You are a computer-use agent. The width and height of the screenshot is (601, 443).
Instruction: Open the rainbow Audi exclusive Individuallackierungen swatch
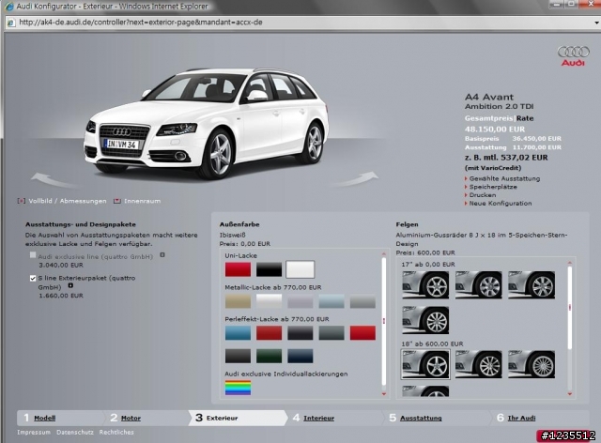[x=238, y=388]
